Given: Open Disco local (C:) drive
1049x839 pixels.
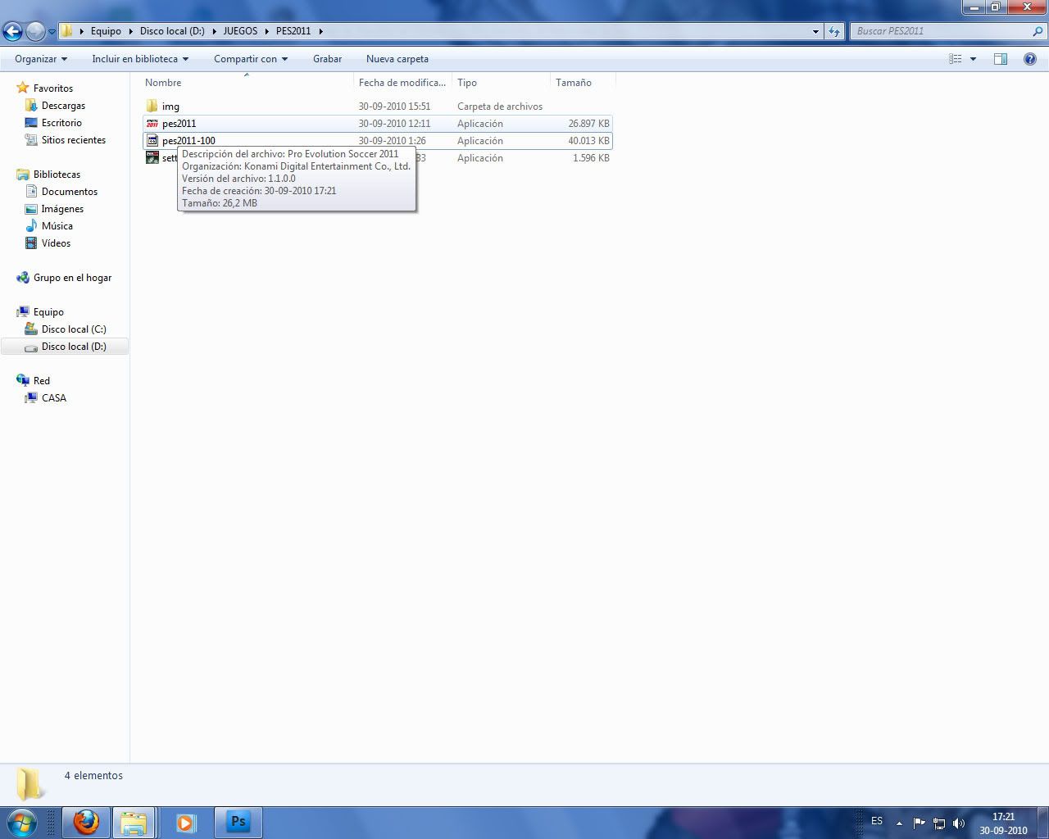Looking at the screenshot, I should (x=74, y=329).
